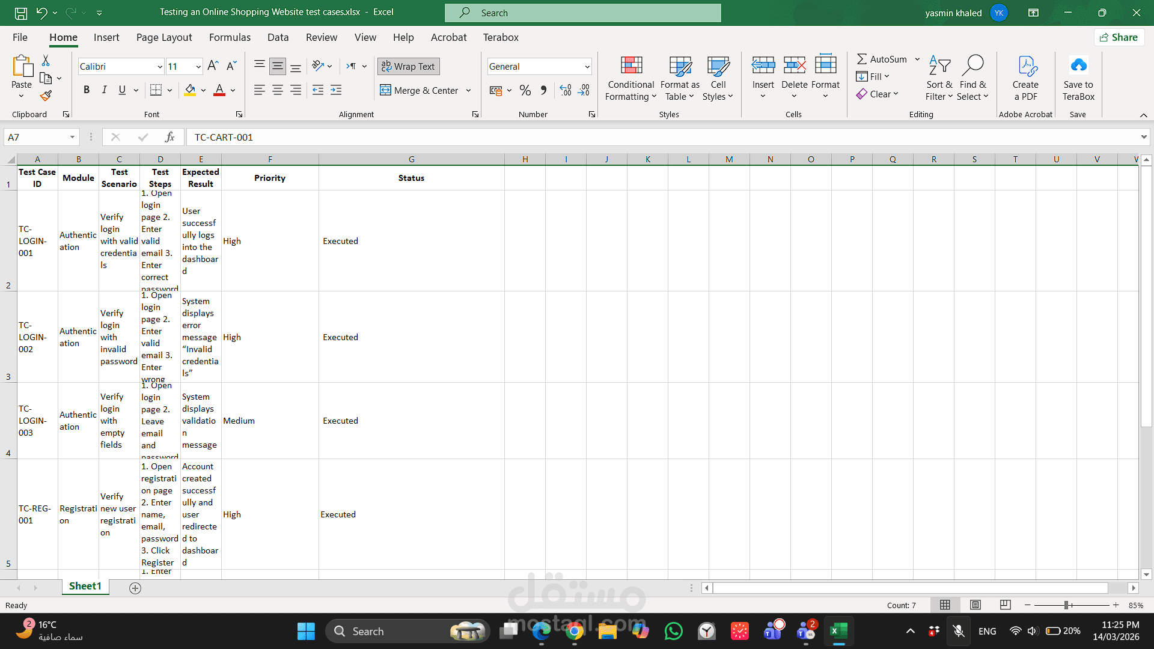
Task: Expand the Calibri font name dropdown
Action: tap(160, 67)
